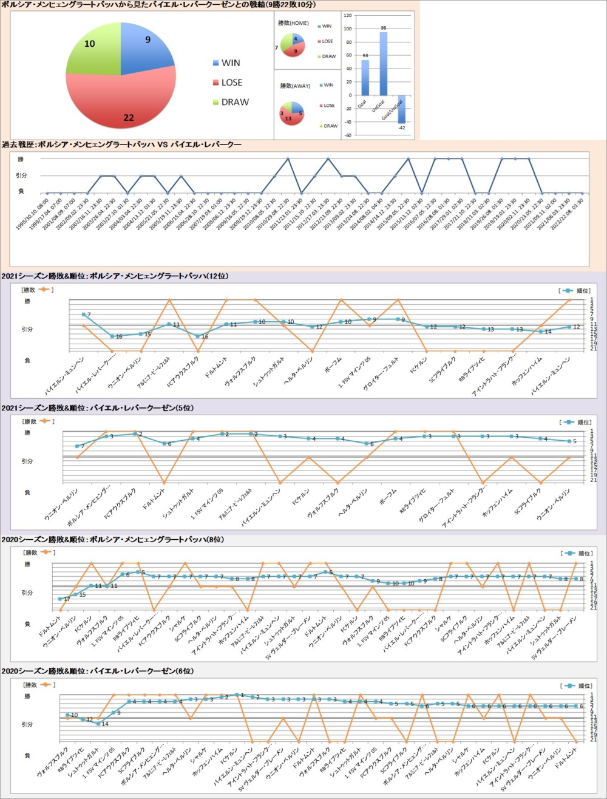Viewport: 607px width, 799px height.
Task: Click rank marker 7 in 2021 Mönchengladbach chart
Action: 83,314
